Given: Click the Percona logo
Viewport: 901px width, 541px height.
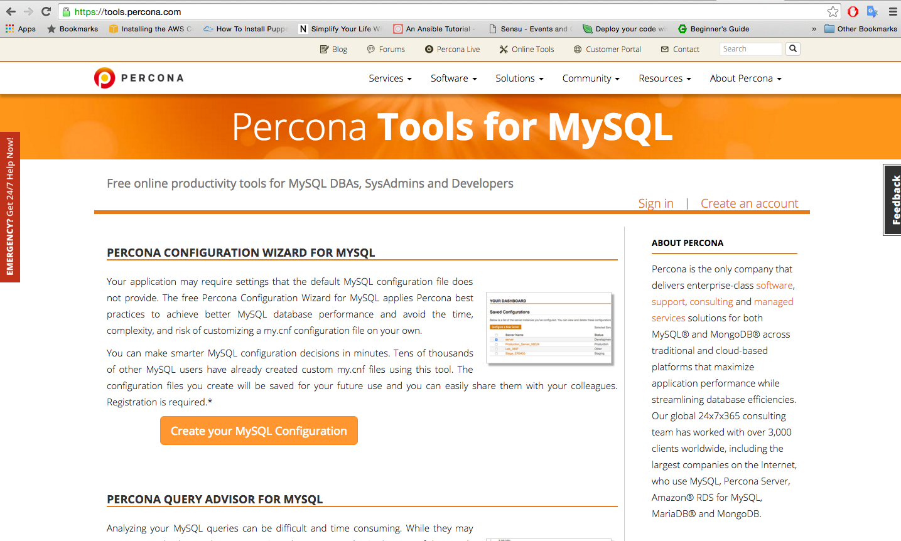Looking at the screenshot, I should click(139, 78).
